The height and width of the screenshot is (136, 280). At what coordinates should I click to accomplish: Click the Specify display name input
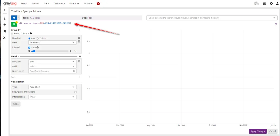click(52, 71)
